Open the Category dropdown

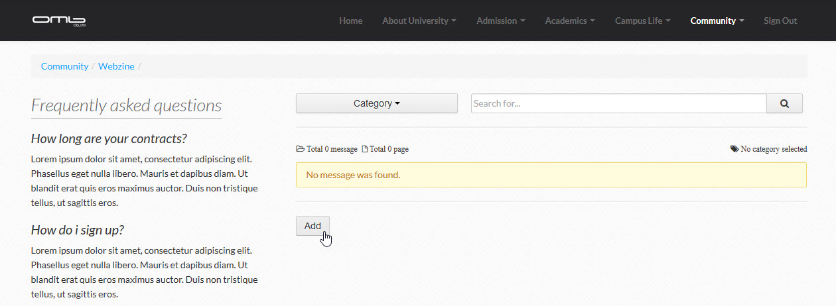pyautogui.click(x=377, y=103)
